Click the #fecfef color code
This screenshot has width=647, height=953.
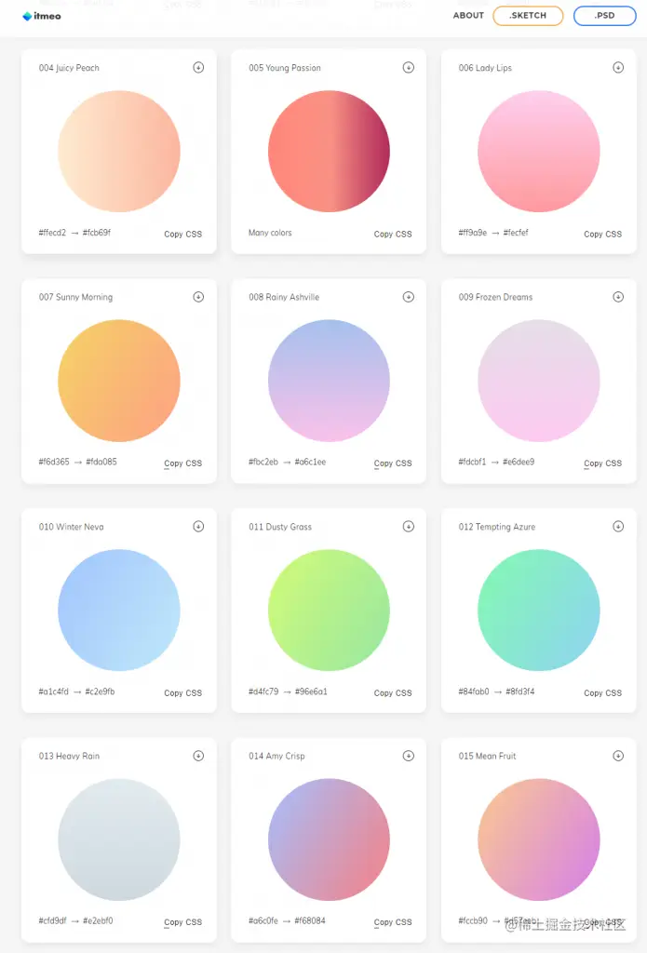coord(517,232)
